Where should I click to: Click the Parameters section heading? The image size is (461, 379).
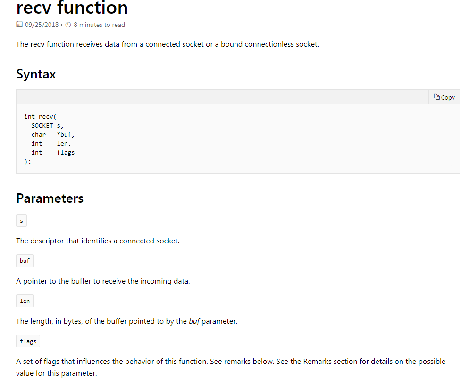point(50,198)
